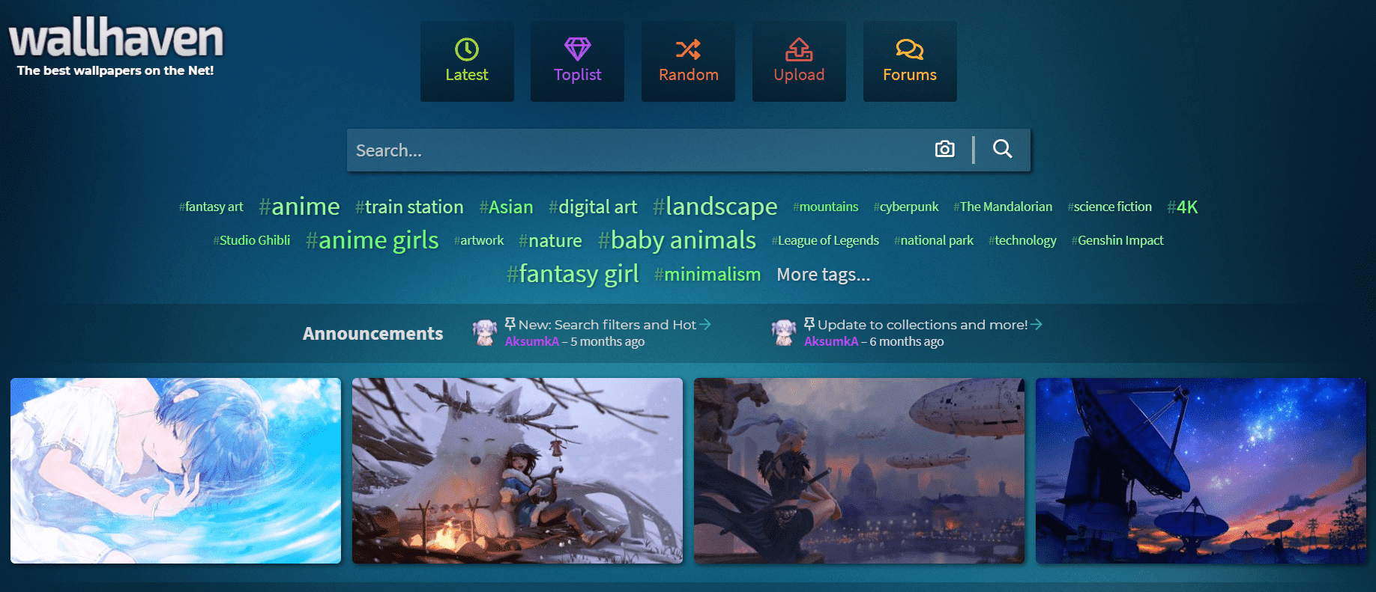Select the #national park tag
The height and width of the screenshot is (592, 1376).
click(x=933, y=240)
